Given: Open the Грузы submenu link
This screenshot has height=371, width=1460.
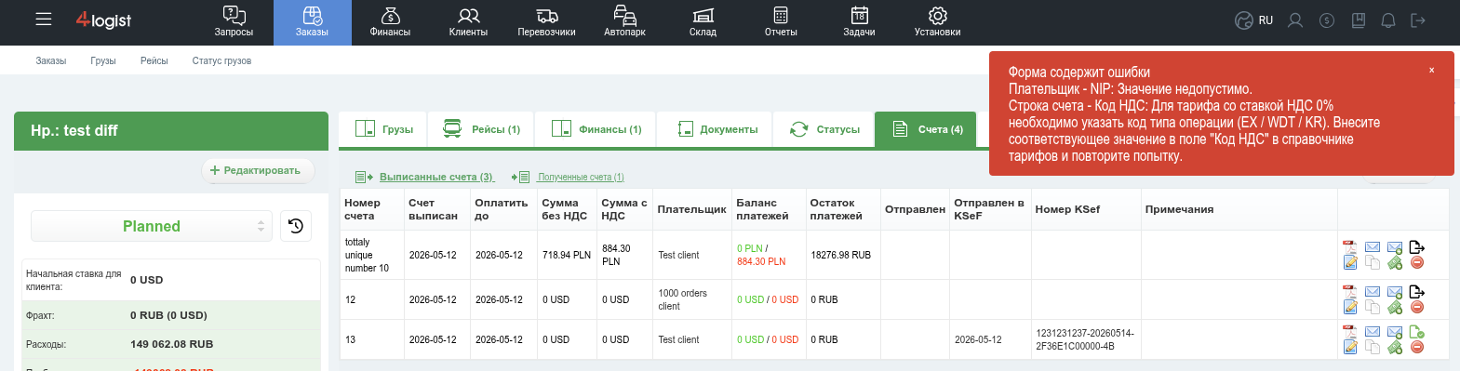Looking at the screenshot, I should pyautogui.click(x=103, y=60).
